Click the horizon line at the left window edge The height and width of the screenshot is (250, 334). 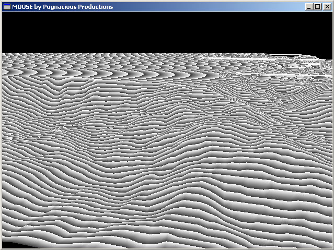pos(4,53)
